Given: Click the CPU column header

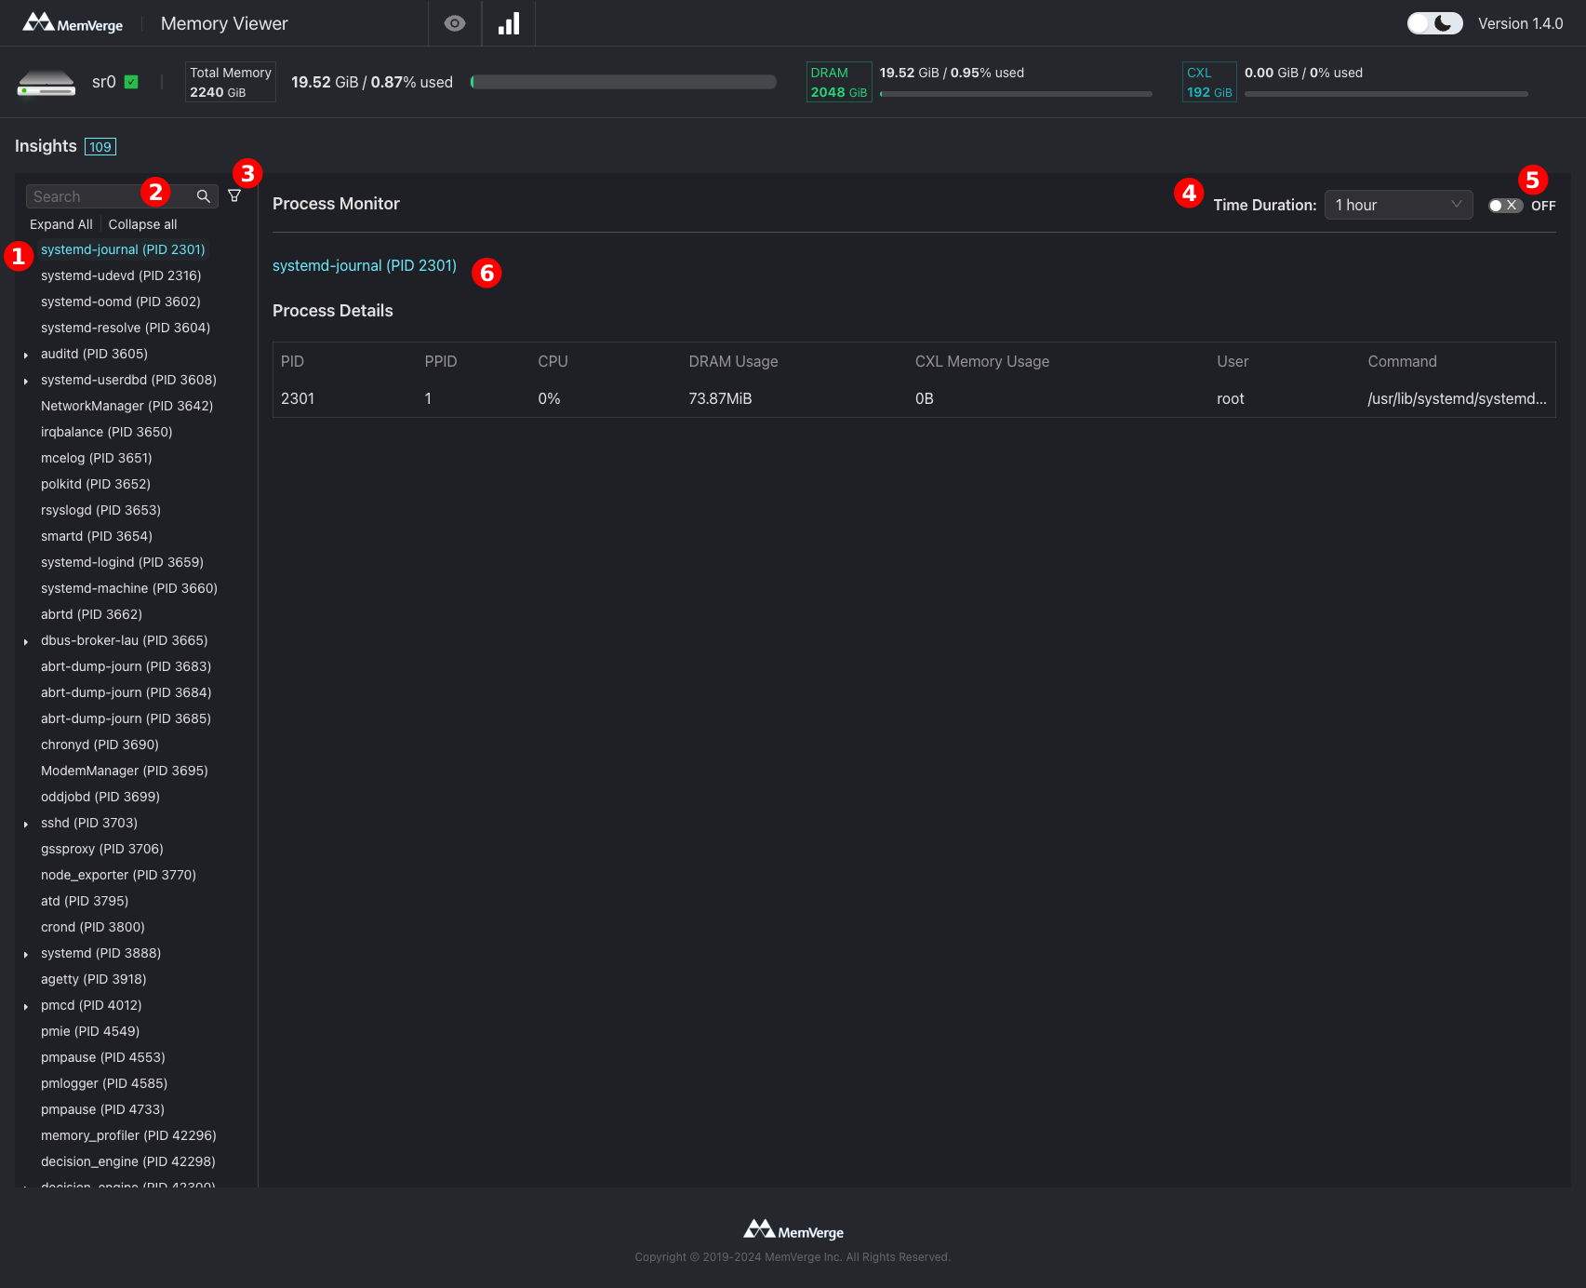Looking at the screenshot, I should click(553, 361).
